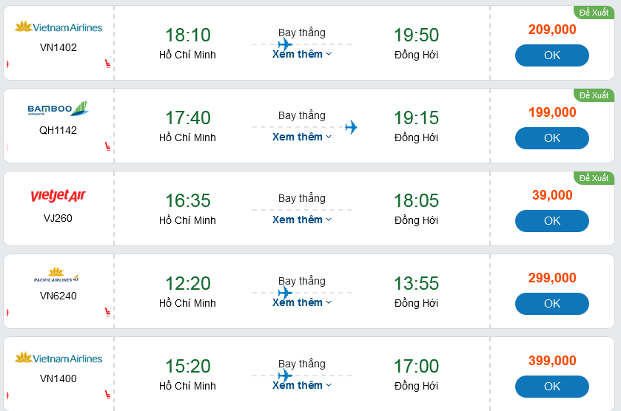Expand "Xem thêm" details for flight VN1402
Screen dimensions: 621x411
[302, 55]
